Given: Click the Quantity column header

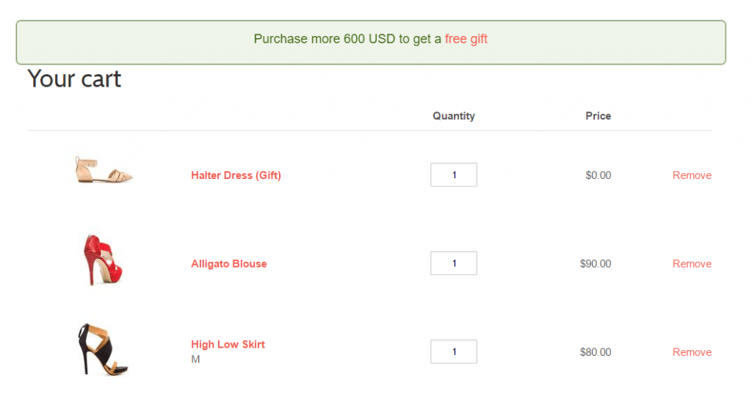Looking at the screenshot, I should pos(454,116).
